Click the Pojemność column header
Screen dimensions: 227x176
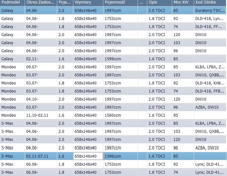(120, 3)
